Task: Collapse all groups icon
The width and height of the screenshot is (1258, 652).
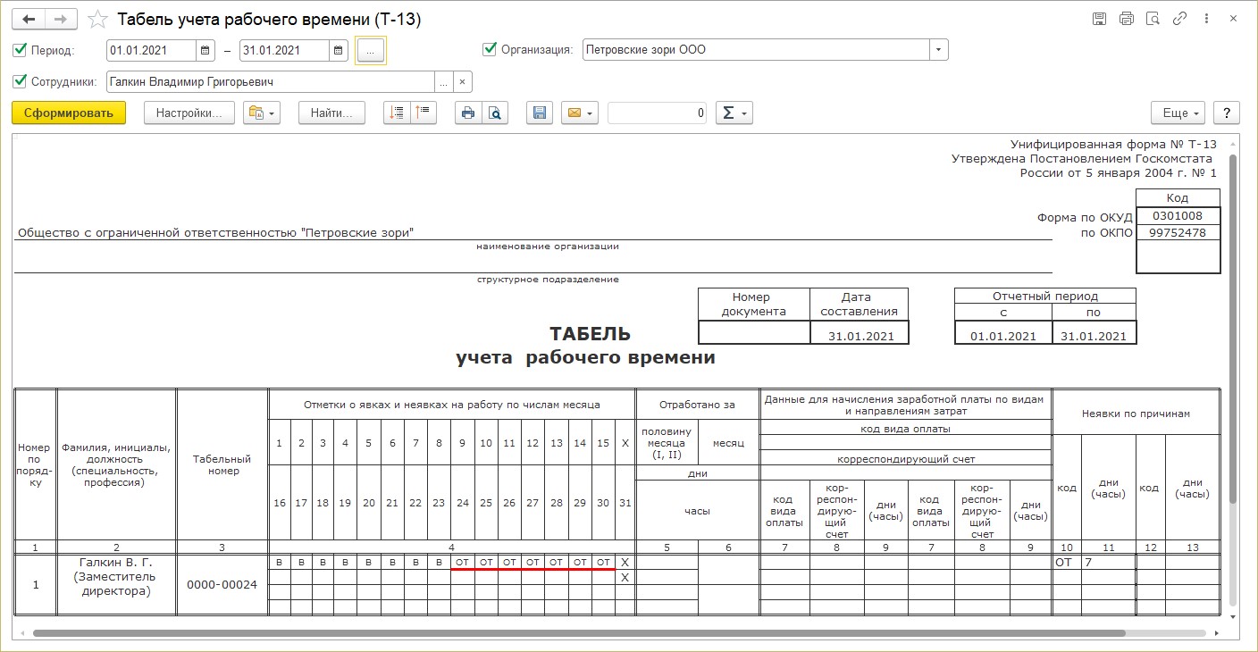Action: [424, 113]
